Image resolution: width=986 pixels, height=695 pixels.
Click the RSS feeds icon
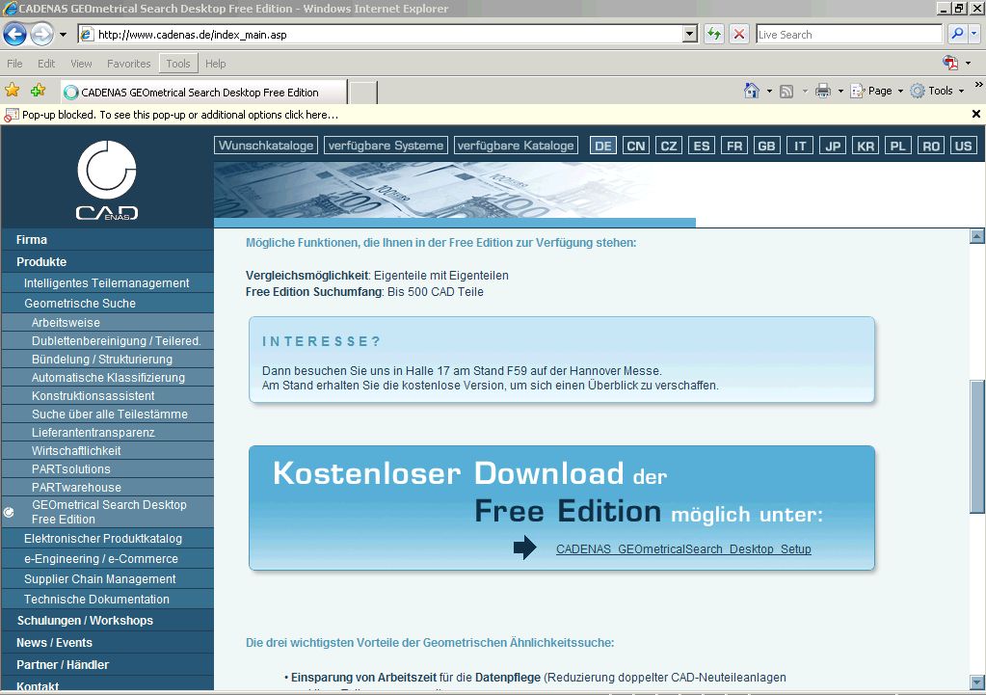(x=786, y=92)
